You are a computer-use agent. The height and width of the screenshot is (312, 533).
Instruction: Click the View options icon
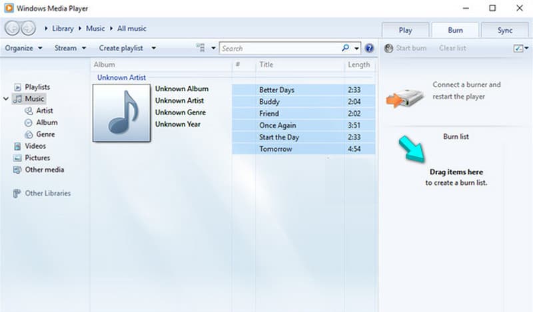[201, 48]
